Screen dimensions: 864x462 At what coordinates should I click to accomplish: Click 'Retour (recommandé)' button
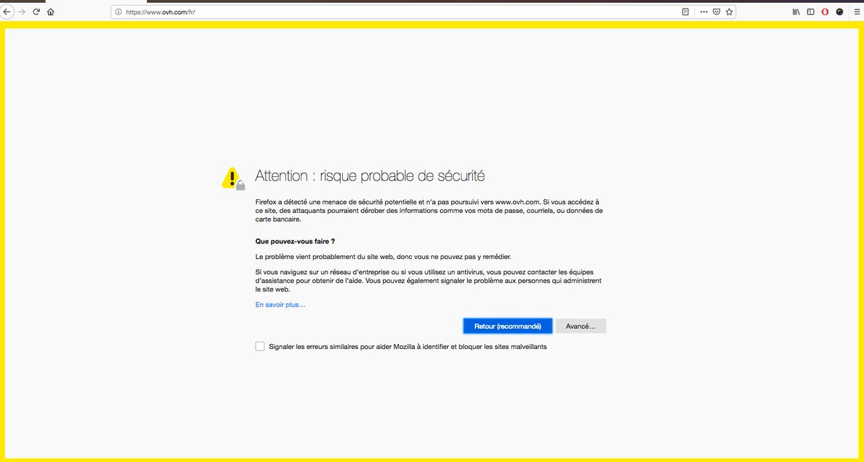[508, 326]
